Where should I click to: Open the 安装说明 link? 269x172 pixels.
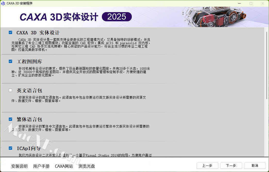point(19,166)
